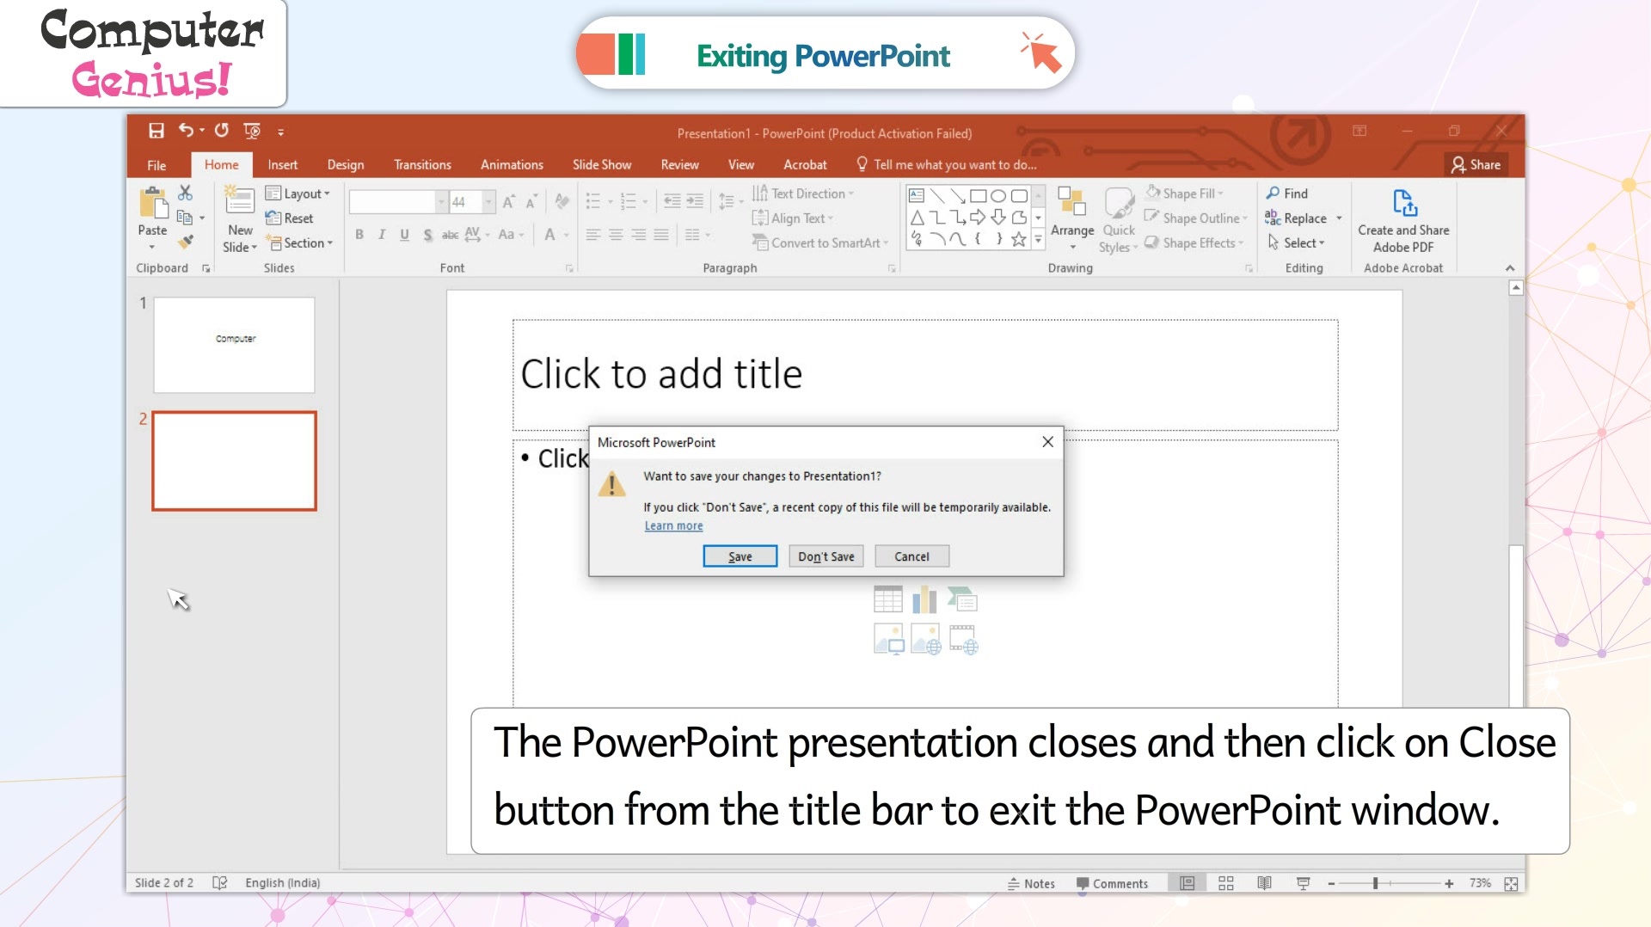
Task: Select slide 1 thumbnail labeled Computer
Action: pyautogui.click(x=234, y=345)
